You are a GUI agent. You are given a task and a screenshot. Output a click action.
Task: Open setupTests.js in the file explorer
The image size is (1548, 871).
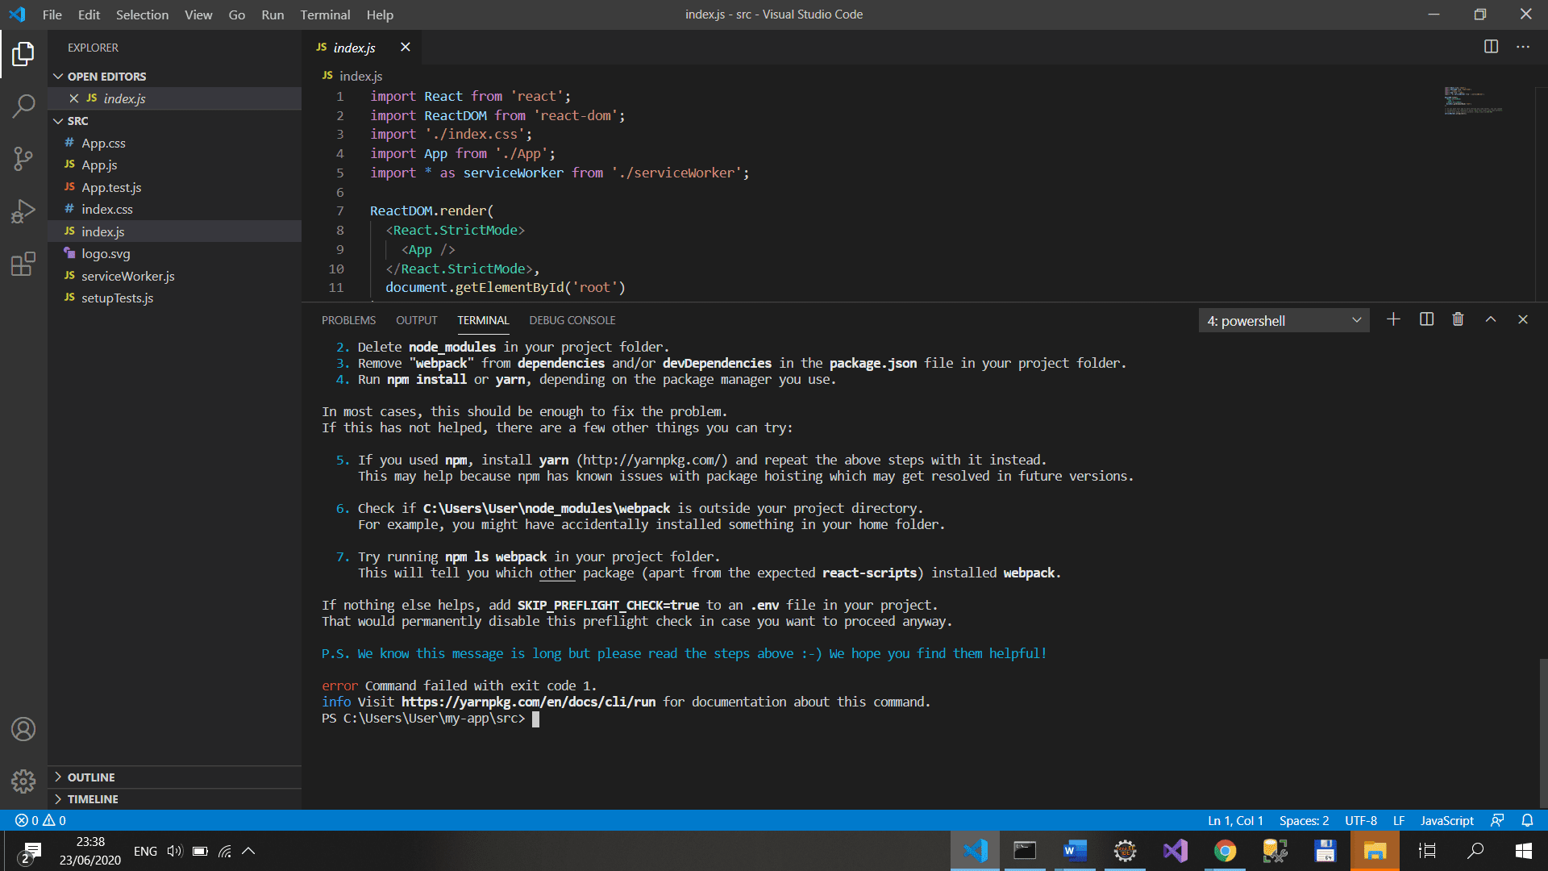pyautogui.click(x=175, y=298)
